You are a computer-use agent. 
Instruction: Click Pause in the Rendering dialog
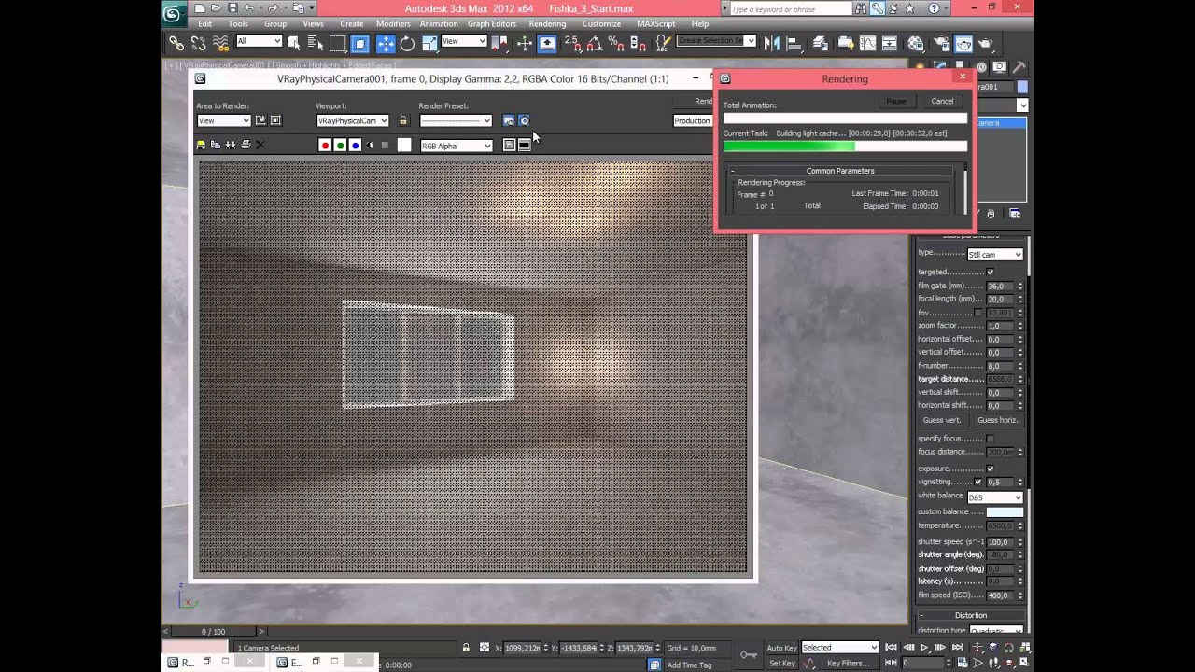click(896, 101)
